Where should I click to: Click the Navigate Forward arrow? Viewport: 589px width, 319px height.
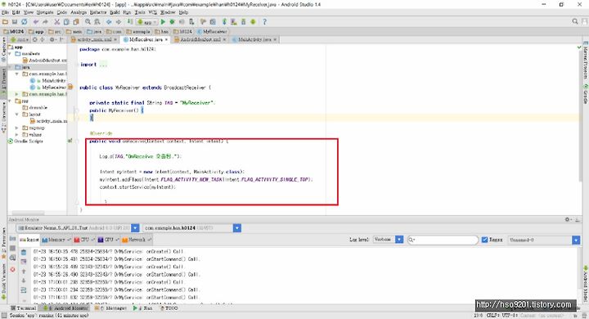click(x=119, y=22)
